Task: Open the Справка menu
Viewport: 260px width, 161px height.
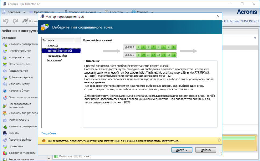Action: [142, 12]
